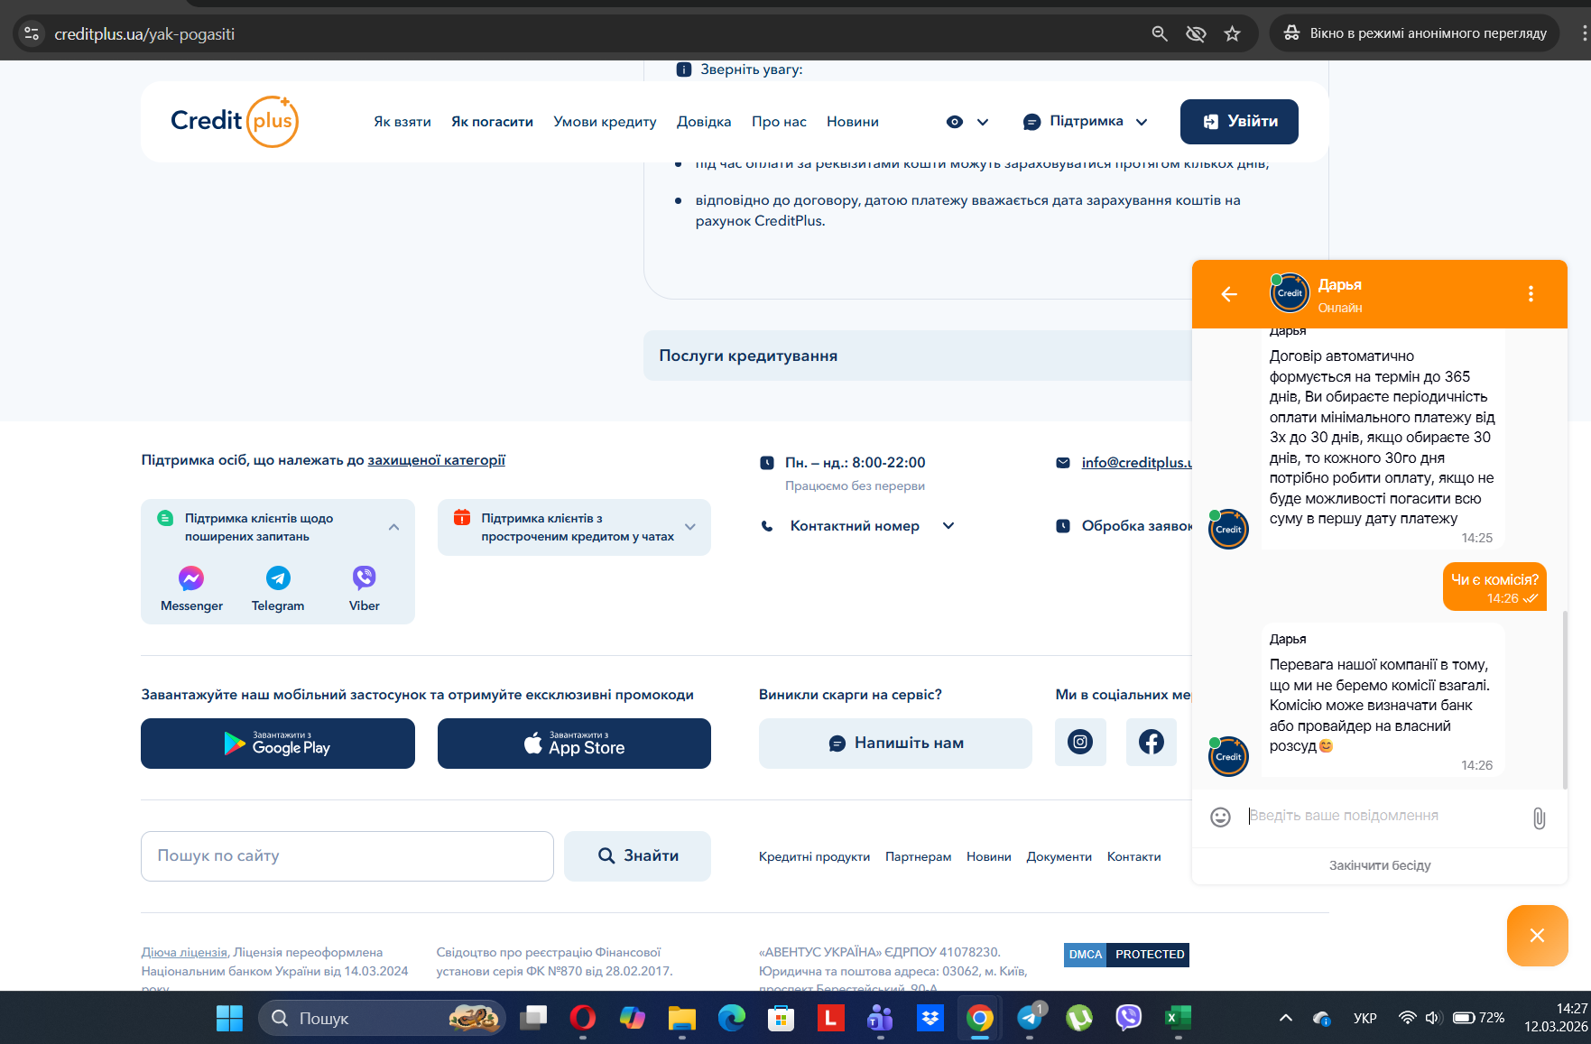Focus the Пошук по сайту search field
Screen dimensions: 1591x1044
pos(347,856)
